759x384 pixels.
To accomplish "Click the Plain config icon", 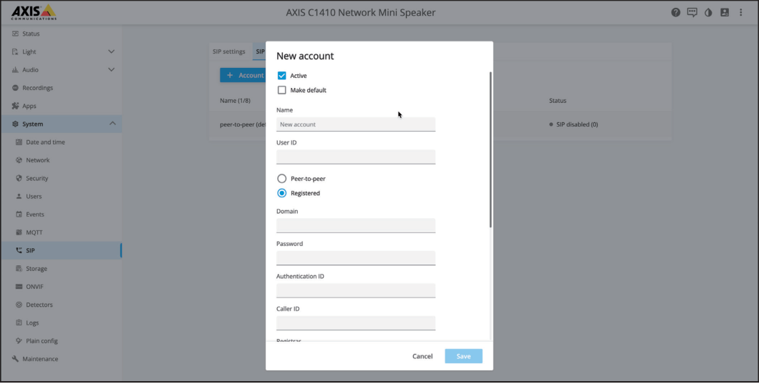I will tap(19, 341).
